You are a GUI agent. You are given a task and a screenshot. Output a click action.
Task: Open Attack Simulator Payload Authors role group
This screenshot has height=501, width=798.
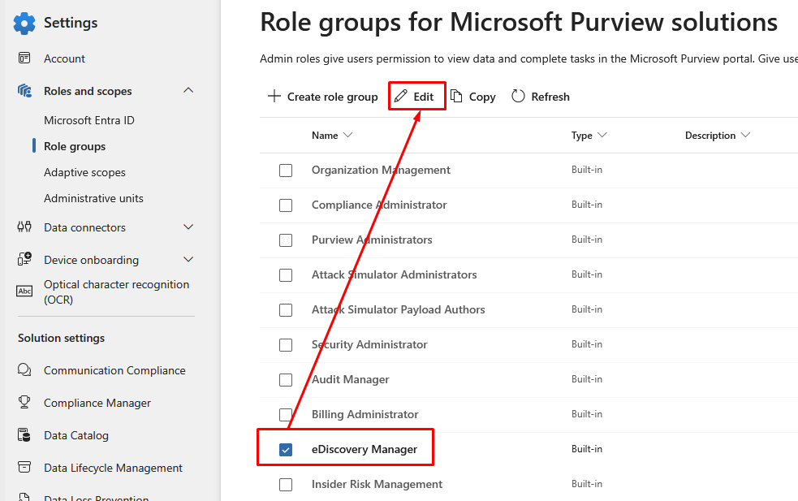point(399,309)
